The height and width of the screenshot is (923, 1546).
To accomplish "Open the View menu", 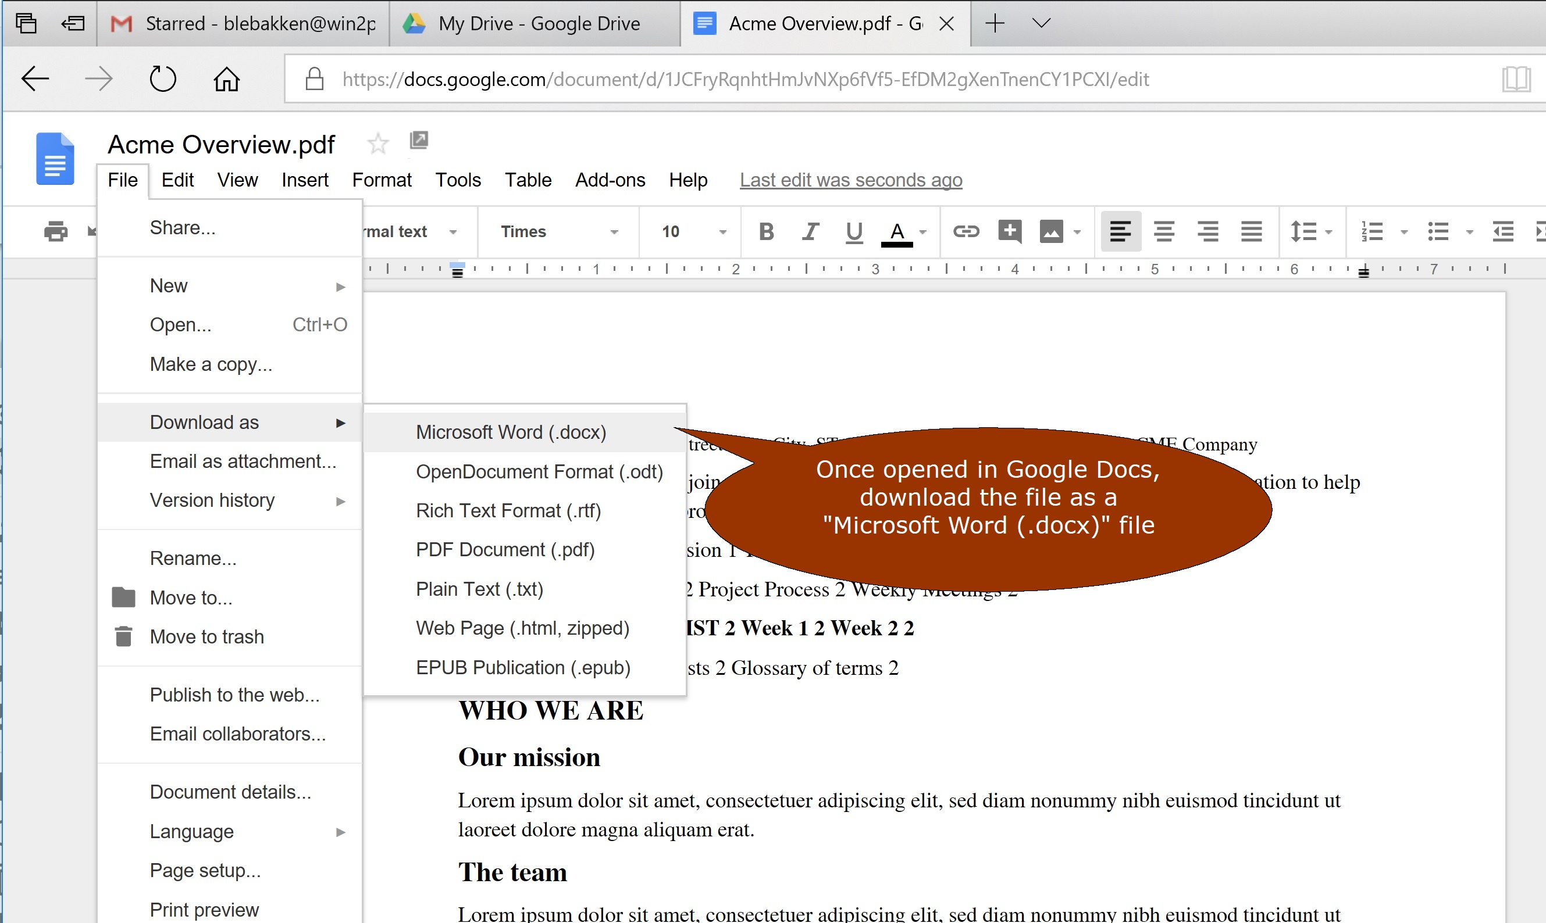I will pyautogui.click(x=237, y=180).
